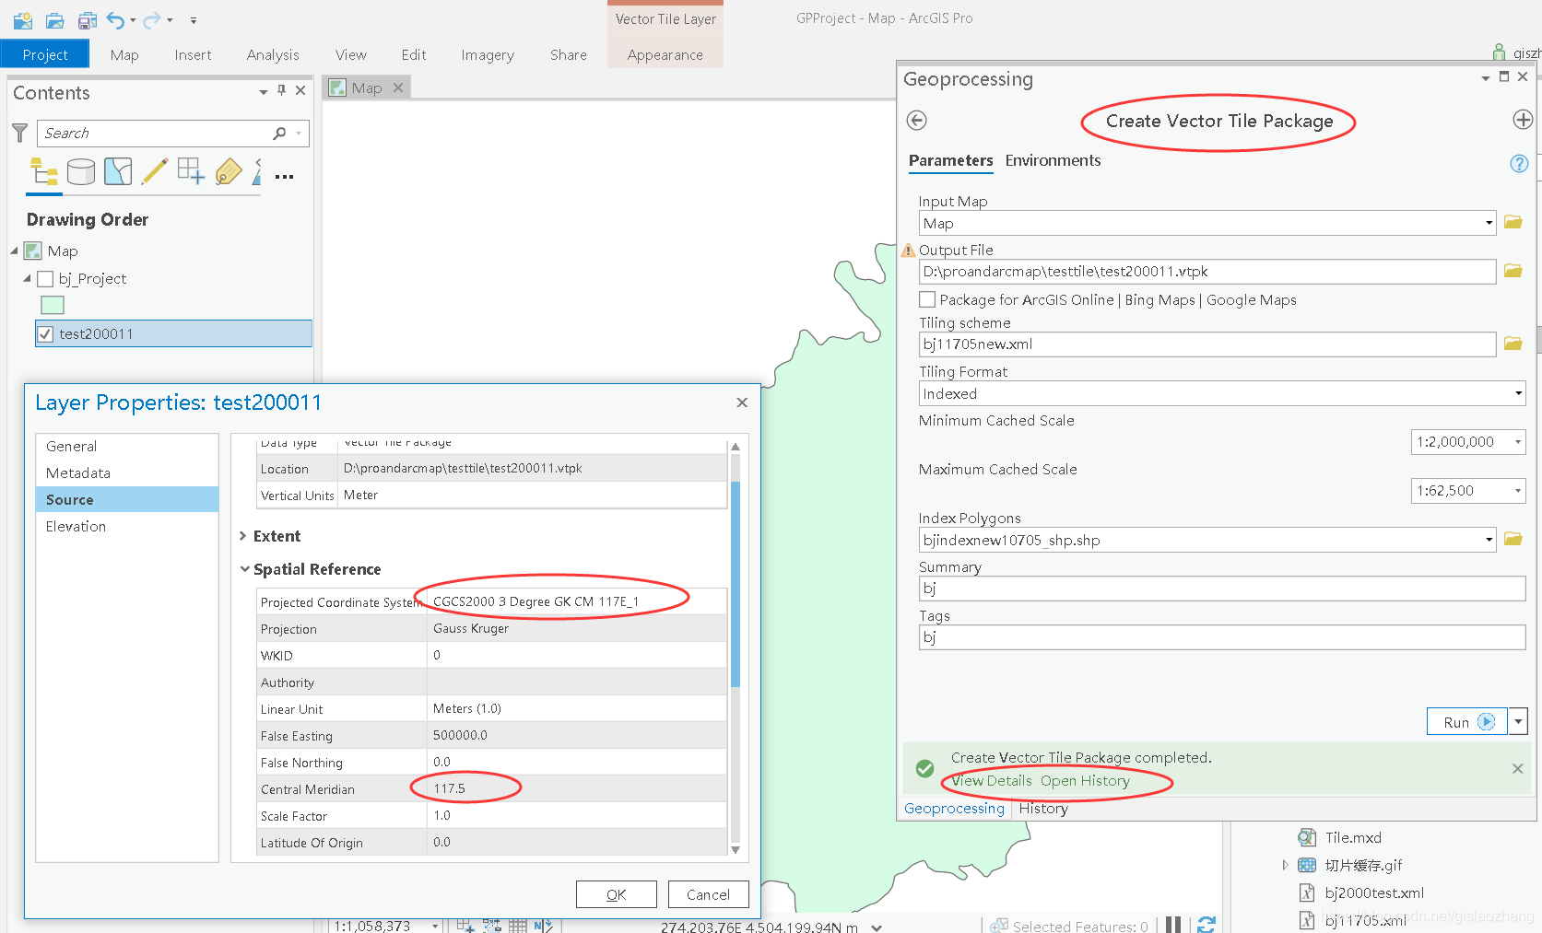
Task: Click OK in Layer Properties dialog
Action: 617,894
